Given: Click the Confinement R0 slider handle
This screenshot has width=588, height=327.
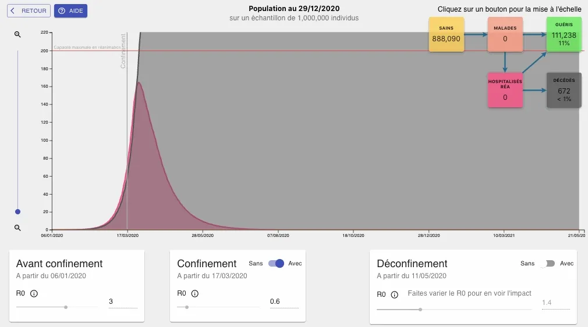Looking at the screenshot, I should [x=187, y=307].
